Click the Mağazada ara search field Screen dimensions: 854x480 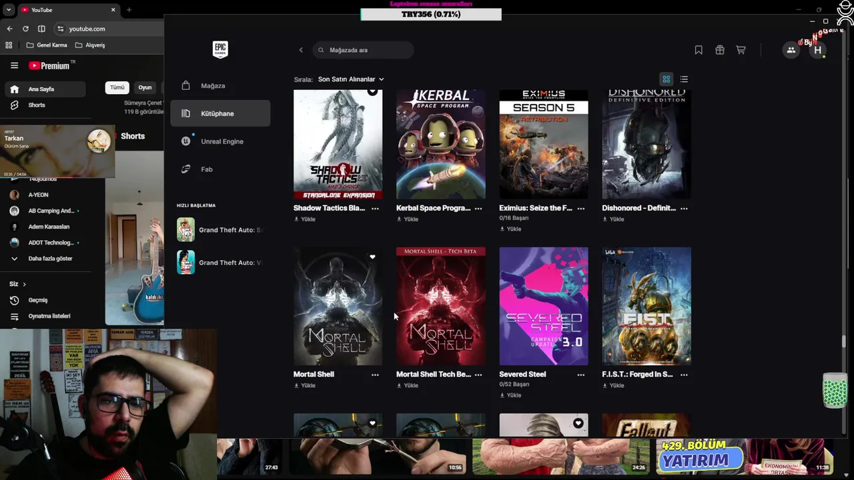click(363, 50)
